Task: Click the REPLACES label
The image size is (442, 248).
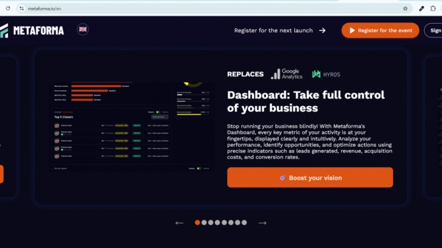Action: pyautogui.click(x=245, y=74)
